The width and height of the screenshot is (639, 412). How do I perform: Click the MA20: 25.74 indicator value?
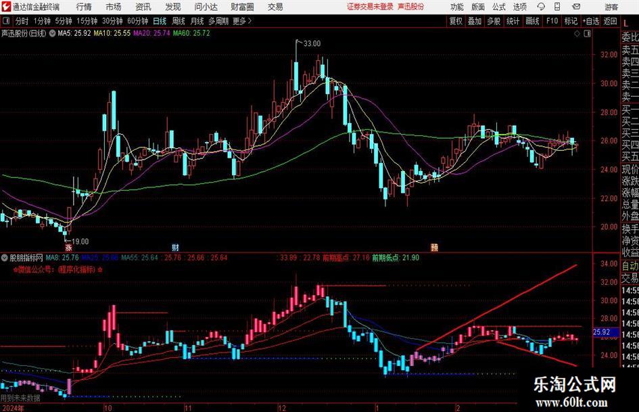(151, 33)
